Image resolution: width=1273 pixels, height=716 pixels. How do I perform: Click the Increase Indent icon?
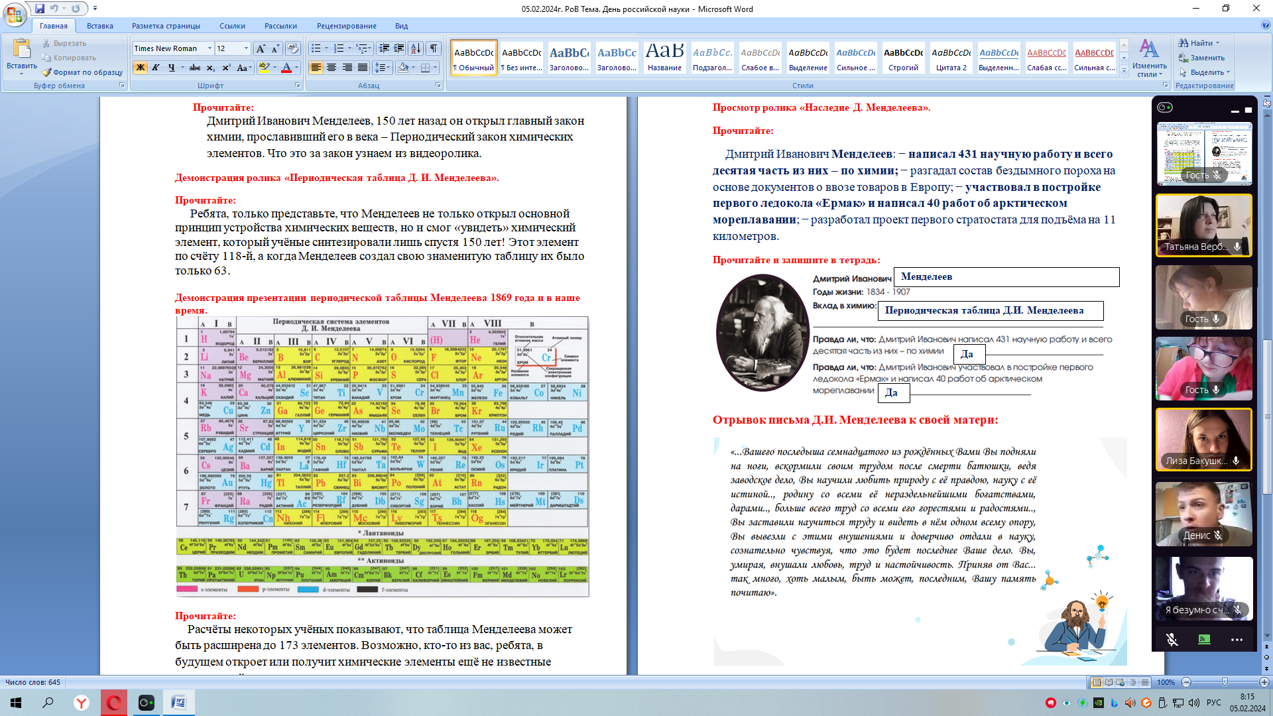[x=399, y=48]
